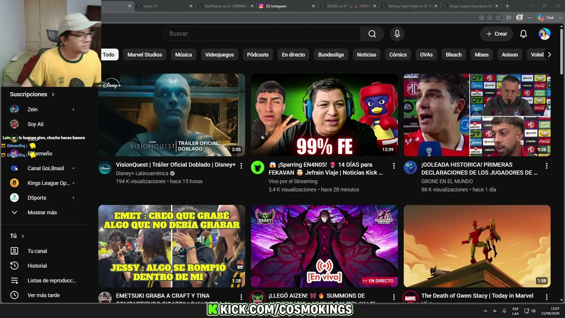Click the ESP LAA keyboard language indicator
The height and width of the screenshot is (318, 565).
(516, 311)
